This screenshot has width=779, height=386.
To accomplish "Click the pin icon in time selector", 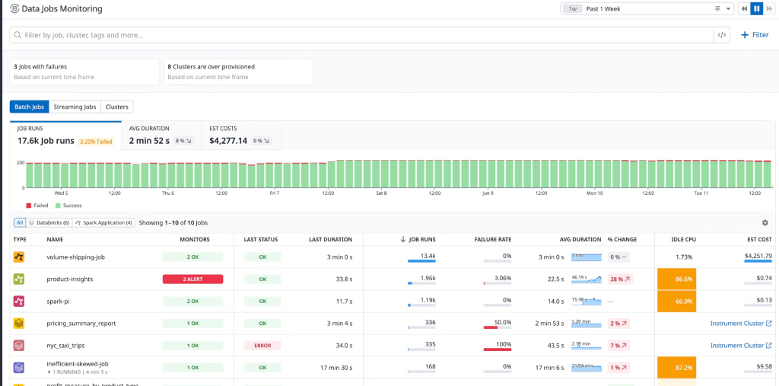I will (x=717, y=8).
